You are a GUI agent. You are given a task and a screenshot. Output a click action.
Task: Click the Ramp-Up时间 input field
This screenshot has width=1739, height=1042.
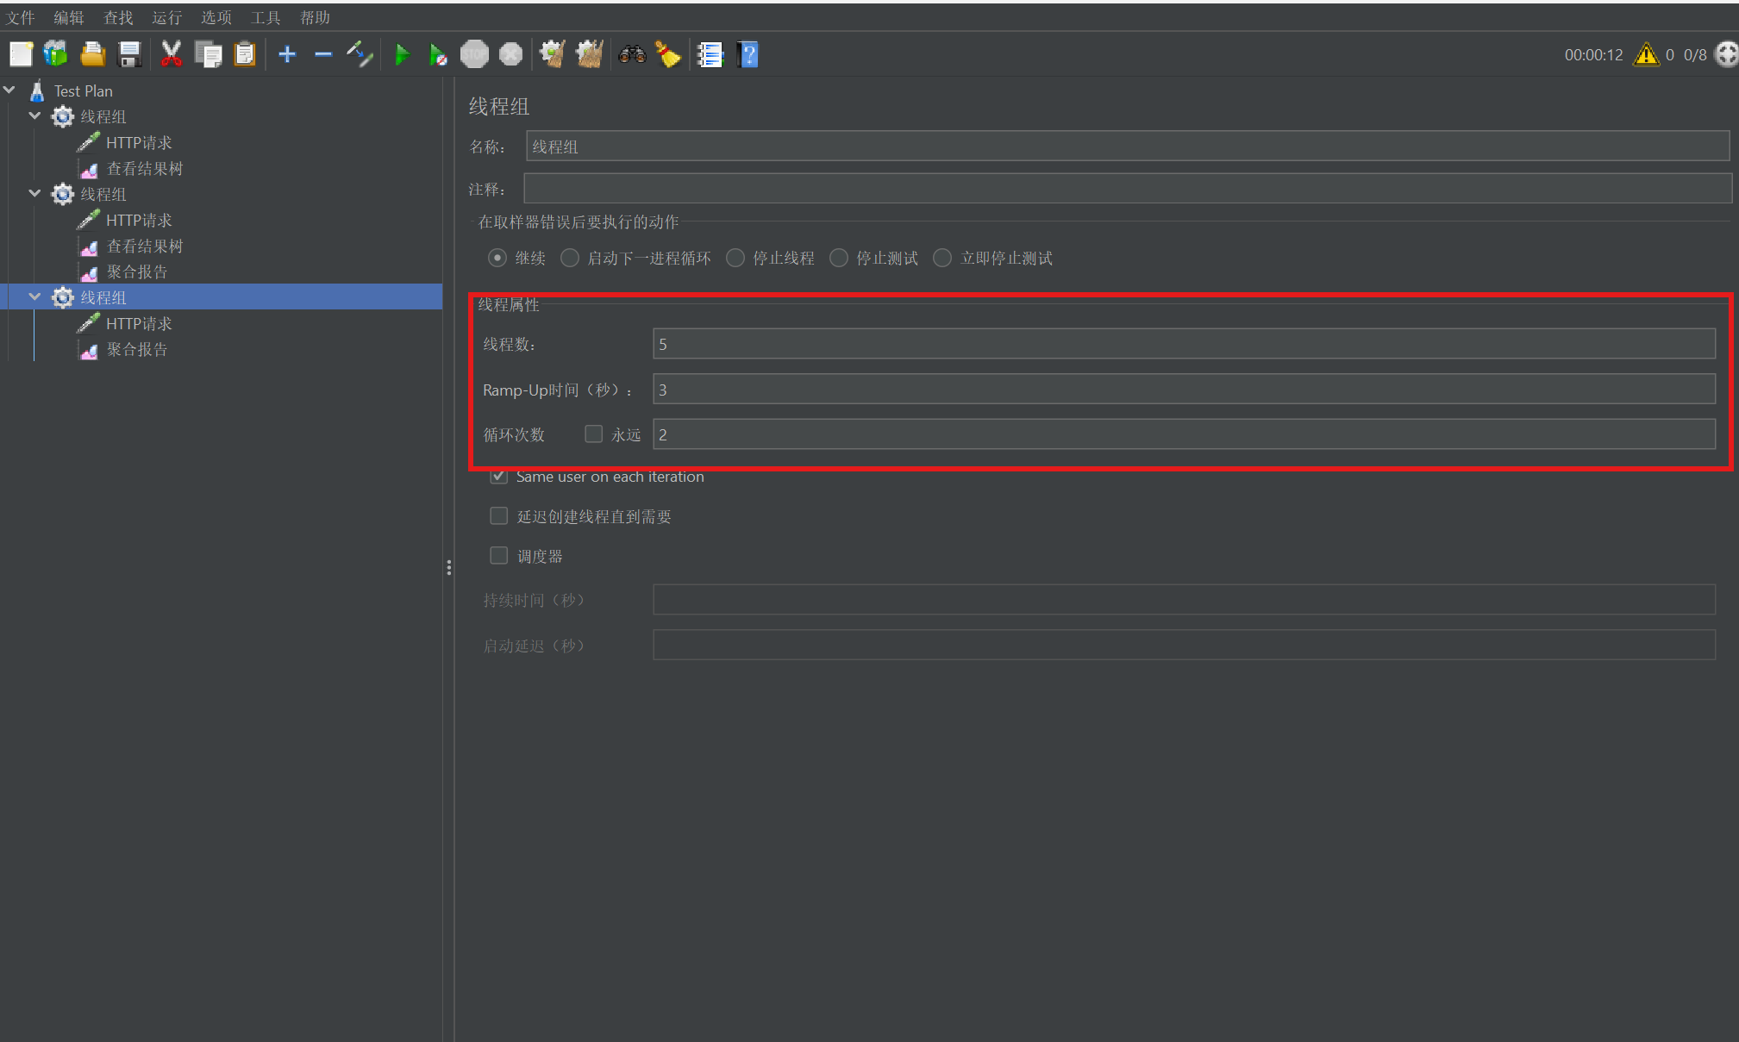pyautogui.click(x=1183, y=390)
